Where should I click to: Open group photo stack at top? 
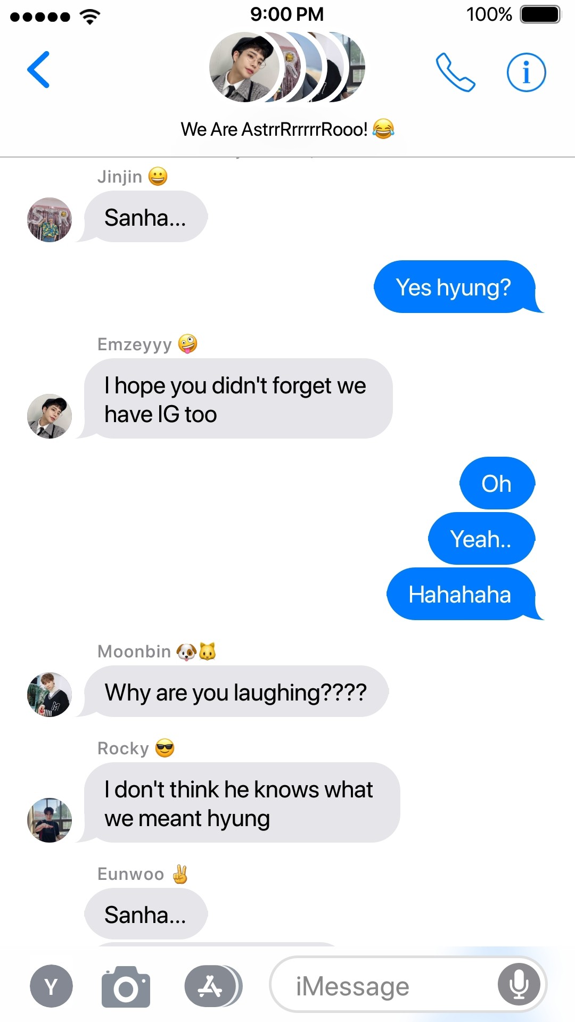287,67
